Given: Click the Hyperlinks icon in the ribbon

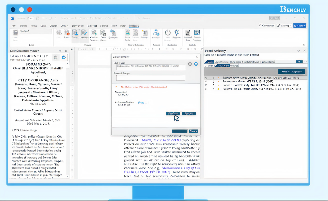Looking at the screenshot, I should (x=113, y=33).
